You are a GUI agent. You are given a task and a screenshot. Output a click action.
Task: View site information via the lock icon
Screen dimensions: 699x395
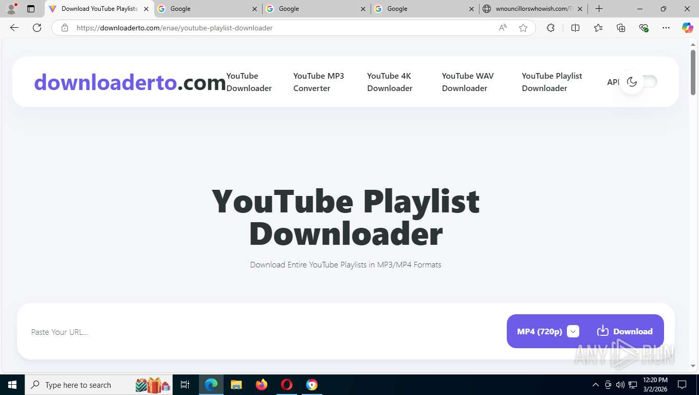[65, 28]
